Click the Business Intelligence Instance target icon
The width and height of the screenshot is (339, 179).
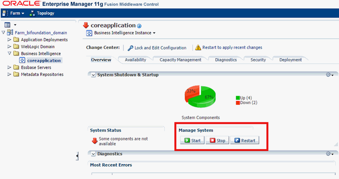pyautogui.click(x=89, y=33)
